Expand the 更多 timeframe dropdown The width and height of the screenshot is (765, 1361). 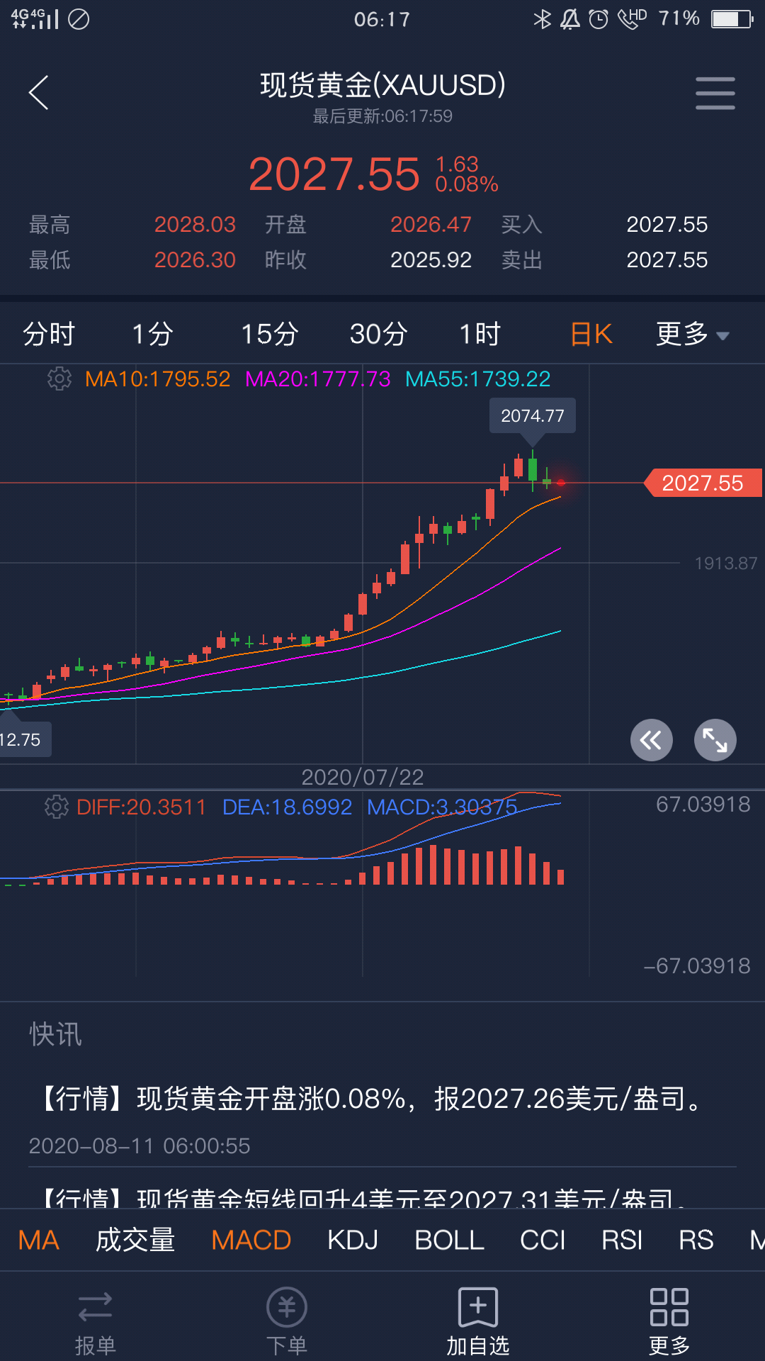(x=692, y=334)
